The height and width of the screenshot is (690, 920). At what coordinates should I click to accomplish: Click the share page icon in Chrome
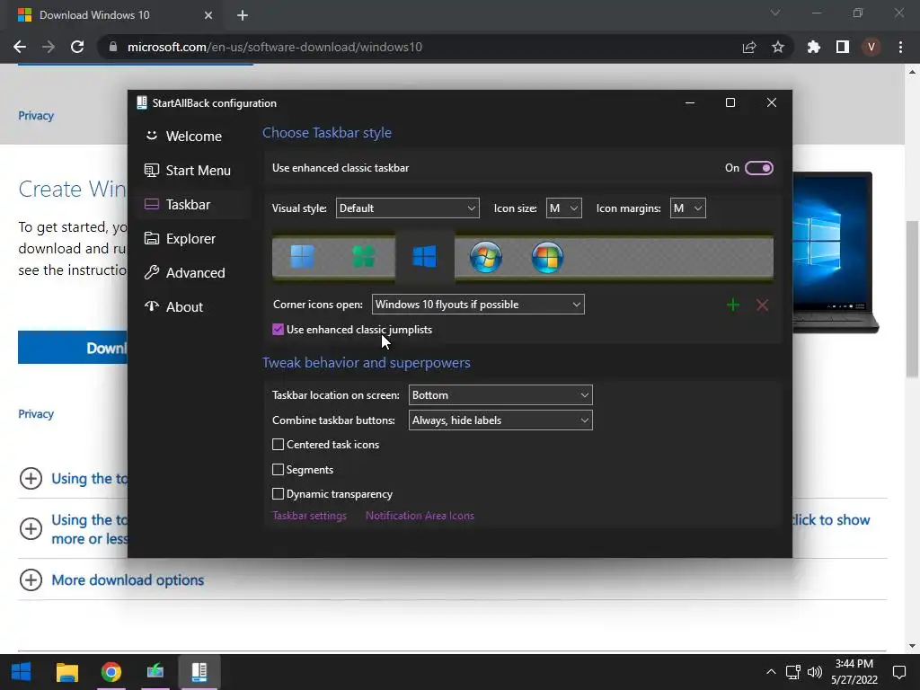(x=749, y=47)
